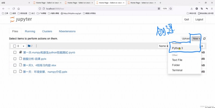The width and height of the screenshot is (215, 108).
Task: Open the 其他书签 bookmarks folder
Action: [x=191, y=13]
